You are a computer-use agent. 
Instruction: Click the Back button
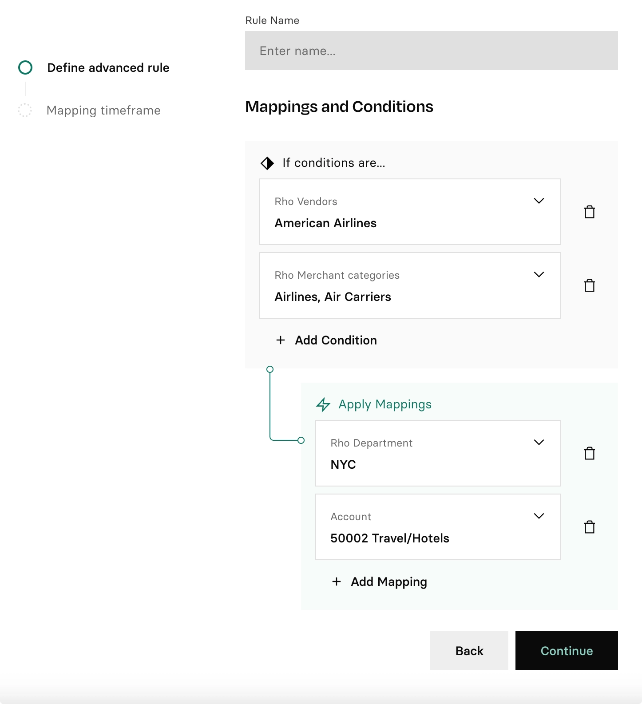469,651
